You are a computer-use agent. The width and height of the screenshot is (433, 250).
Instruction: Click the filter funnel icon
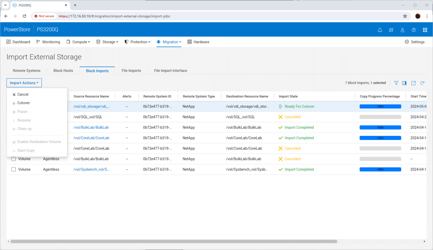point(396,83)
